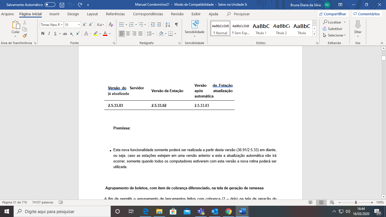Expand the styles gallery
Image resolution: width=386 pixels, height=217 pixels.
coord(314,34)
